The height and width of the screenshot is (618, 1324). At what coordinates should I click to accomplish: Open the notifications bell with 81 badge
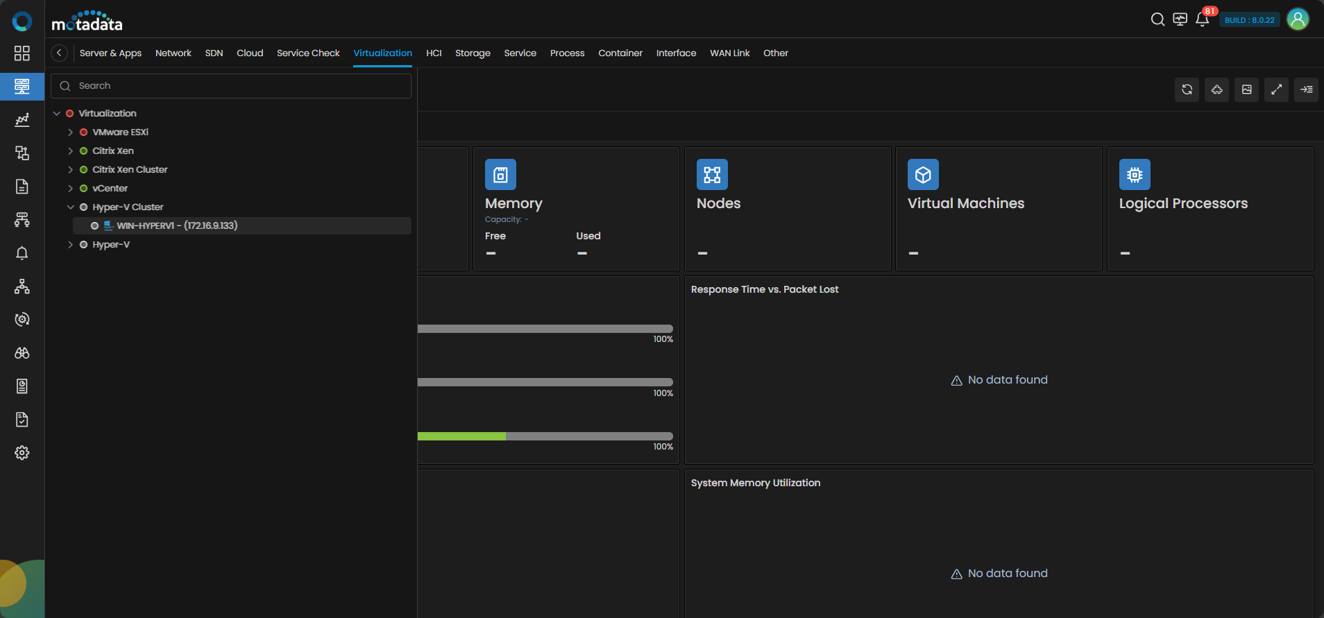1203,19
